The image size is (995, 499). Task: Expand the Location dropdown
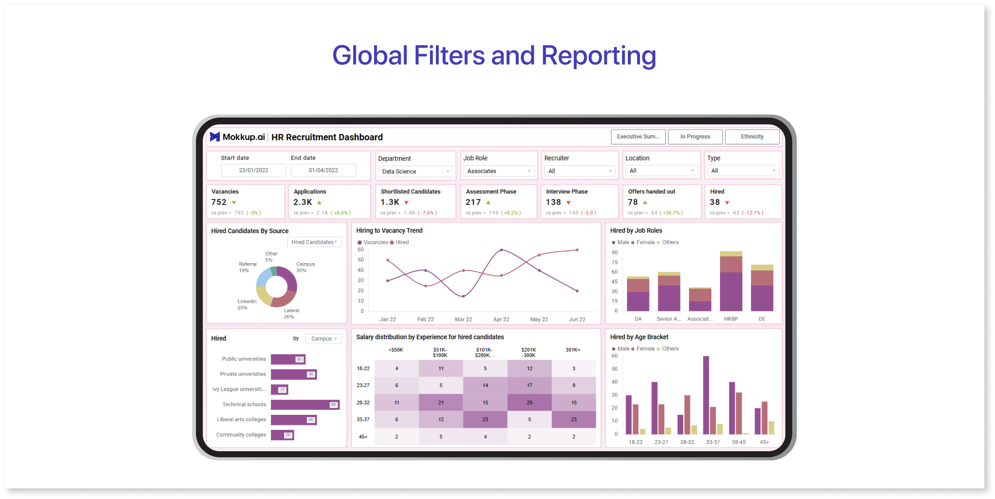click(x=661, y=171)
